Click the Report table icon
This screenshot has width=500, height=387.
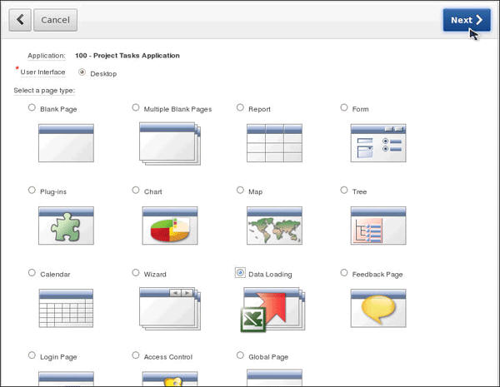pyautogui.click(x=274, y=143)
